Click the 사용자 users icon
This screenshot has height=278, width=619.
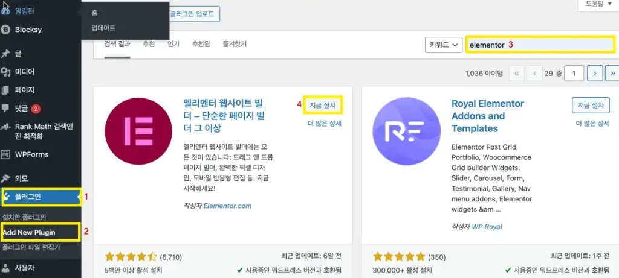pos(6,267)
